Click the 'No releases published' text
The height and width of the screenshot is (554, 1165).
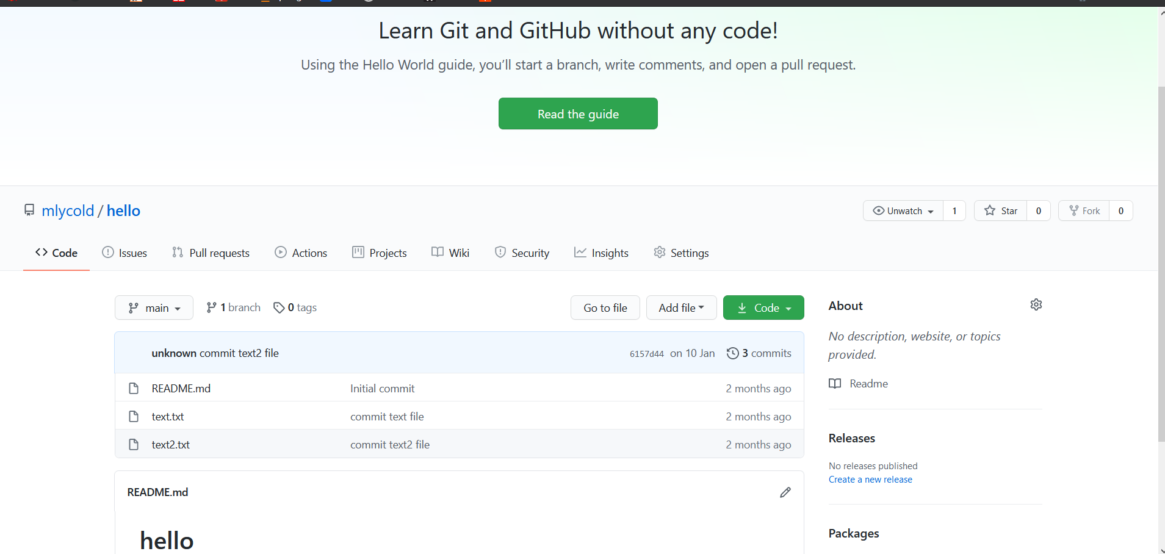873,466
